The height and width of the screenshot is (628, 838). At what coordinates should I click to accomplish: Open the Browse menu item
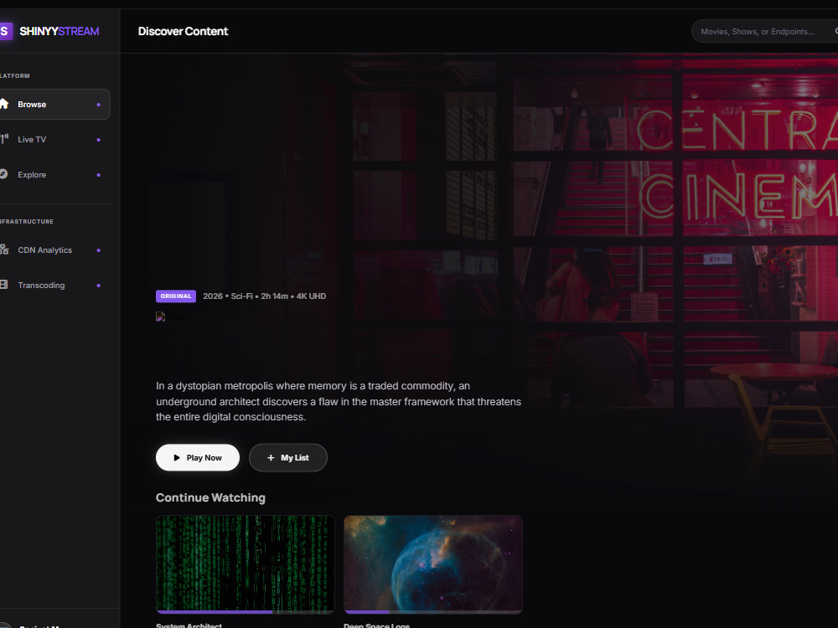tap(54, 104)
